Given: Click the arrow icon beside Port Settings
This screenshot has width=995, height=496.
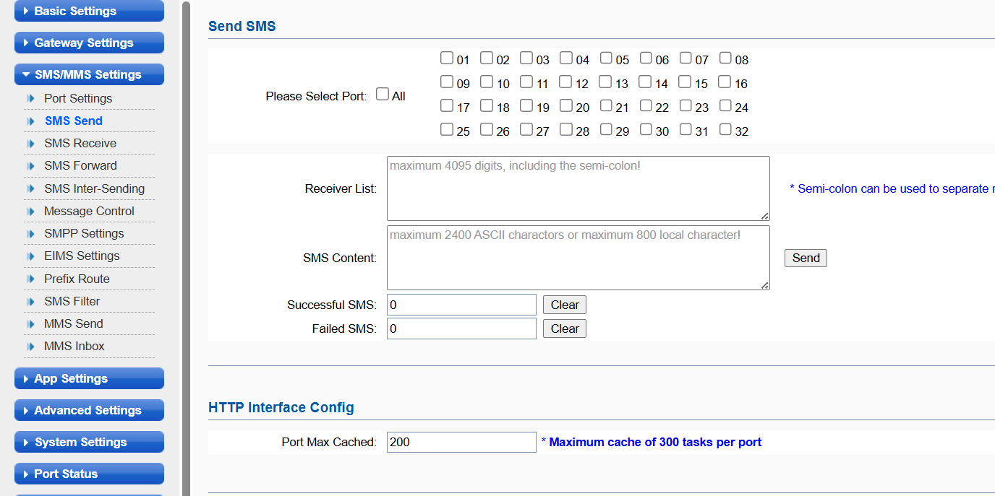Looking at the screenshot, I should pos(30,98).
